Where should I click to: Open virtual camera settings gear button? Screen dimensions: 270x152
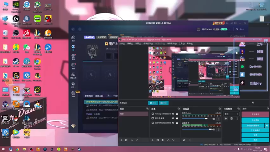click(267, 126)
